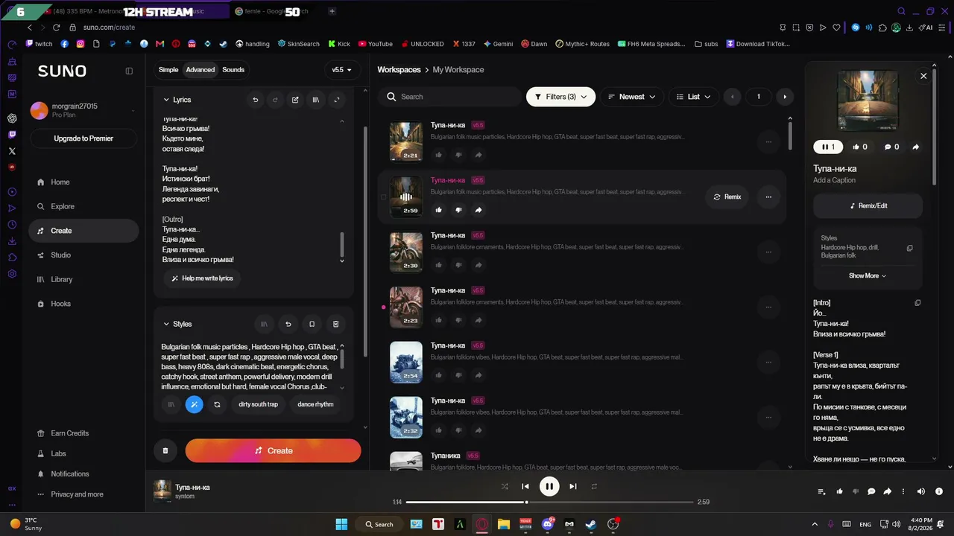Close the song details panel
Viewport: 954px width, 536px height.
pos(923,76)
